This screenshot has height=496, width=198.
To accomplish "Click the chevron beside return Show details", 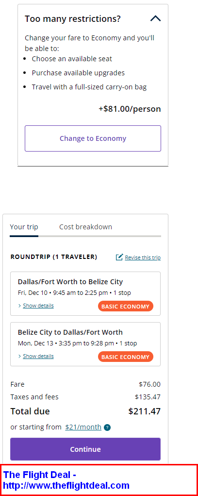I will pos(19,357).
